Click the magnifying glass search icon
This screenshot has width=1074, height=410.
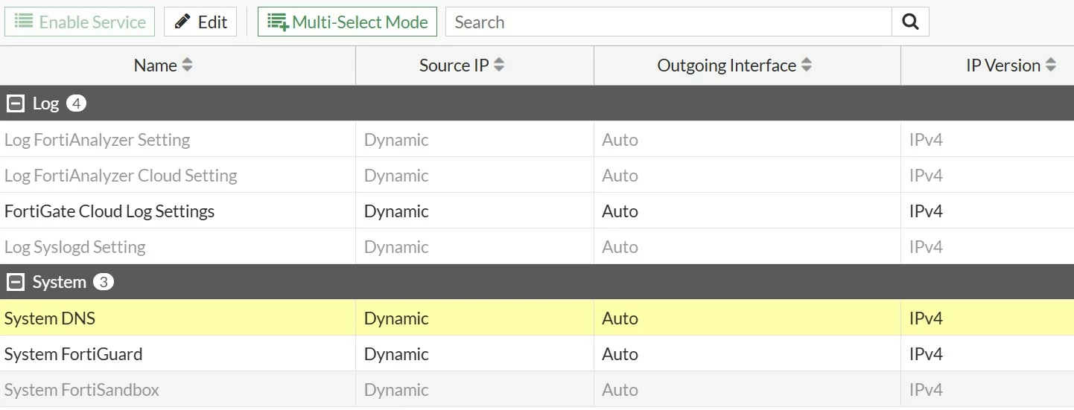click(910, 22)
